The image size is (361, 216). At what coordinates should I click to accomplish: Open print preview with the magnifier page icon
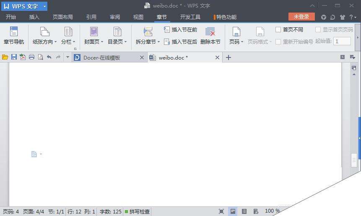(41, 57)
